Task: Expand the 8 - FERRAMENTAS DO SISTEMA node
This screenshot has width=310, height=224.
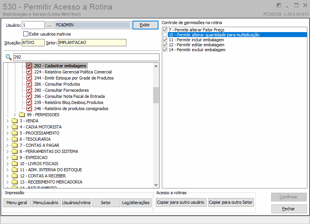Action: coord(8,152)
